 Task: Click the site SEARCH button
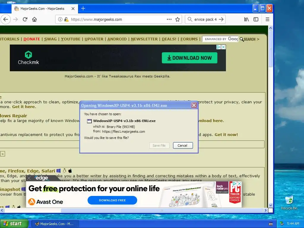[x=249, y=39]
